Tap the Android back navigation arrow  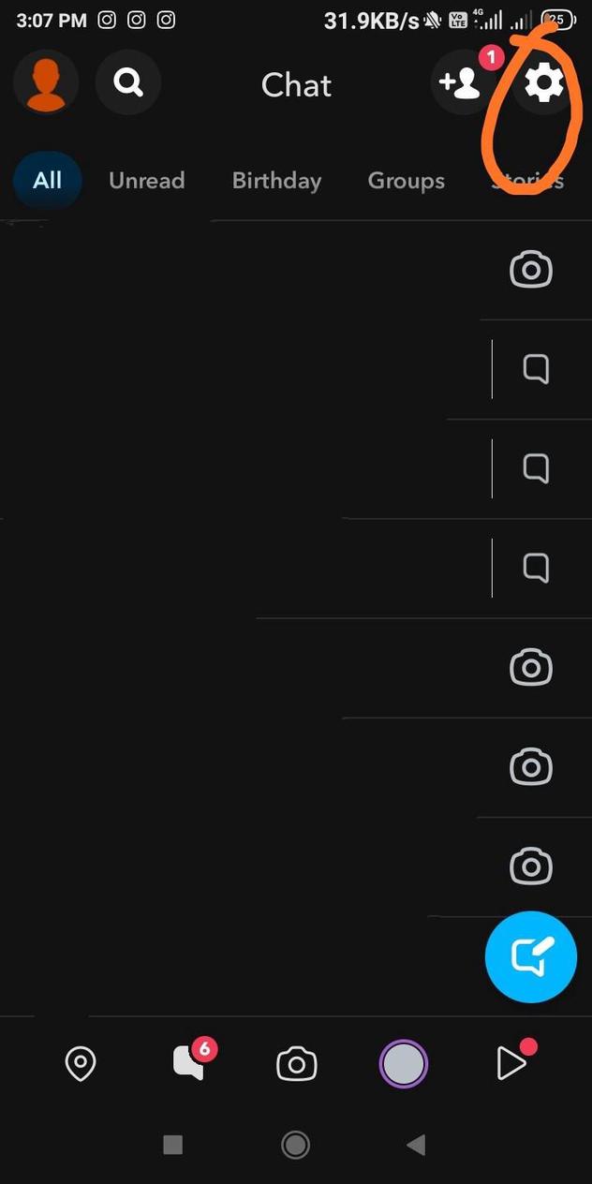click(x=416, y=1145)
